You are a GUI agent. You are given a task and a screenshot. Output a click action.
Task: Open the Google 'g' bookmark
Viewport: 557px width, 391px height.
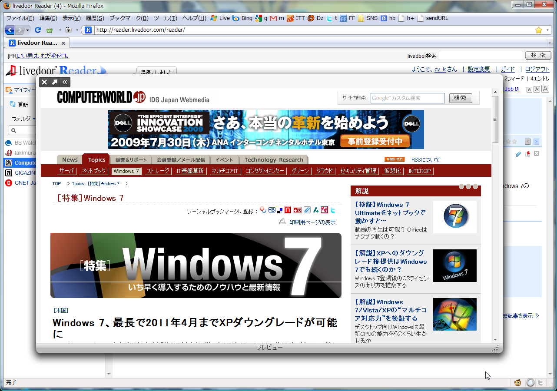click(x=261, y=18)
